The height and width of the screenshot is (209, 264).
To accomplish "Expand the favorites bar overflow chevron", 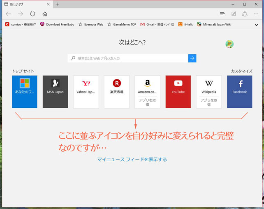I will [257, 25].
